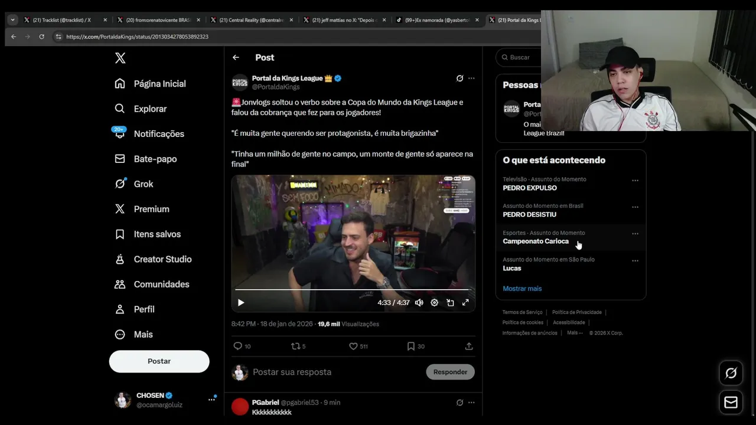Open options for Lucas trend

(x=635, y=261)
